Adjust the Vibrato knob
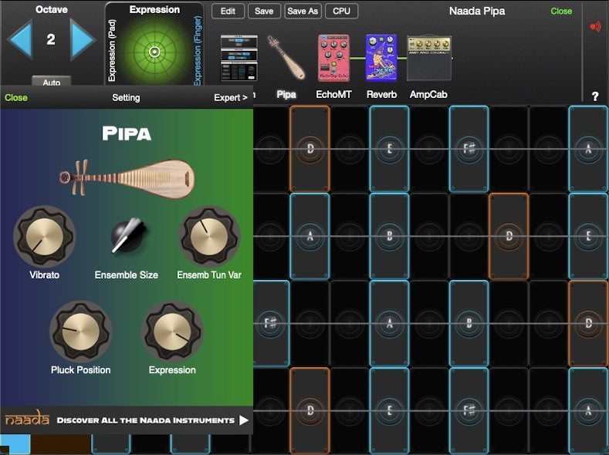Viewport: 609px width, 455px height. pos(44,236)
